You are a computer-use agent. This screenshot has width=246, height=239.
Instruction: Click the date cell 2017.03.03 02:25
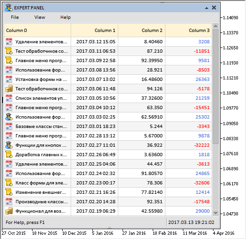(x=94, y=117)
